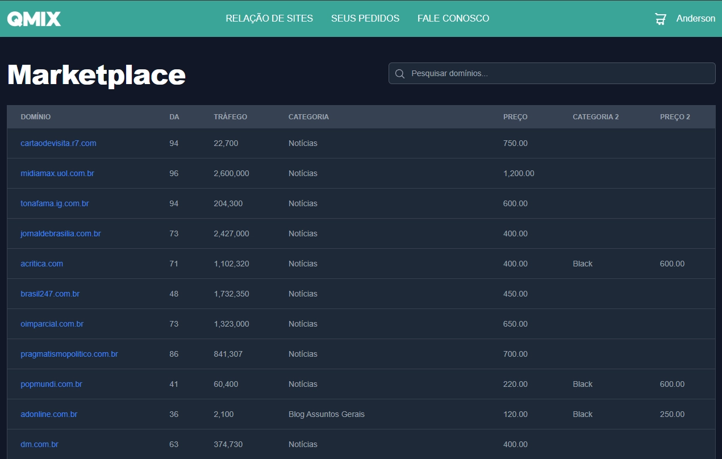The width and height of the screenshot is (722, 459).
Task: Click the Marketplace heading
Action: [97, 74]
